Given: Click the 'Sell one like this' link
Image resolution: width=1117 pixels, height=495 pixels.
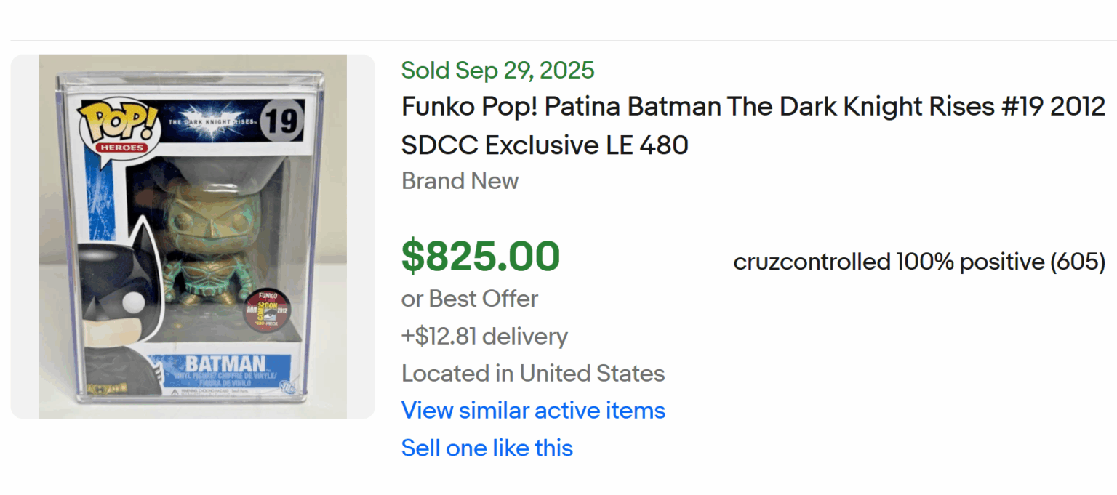Looking at the screenshot, I should click(x=486, y=448).
